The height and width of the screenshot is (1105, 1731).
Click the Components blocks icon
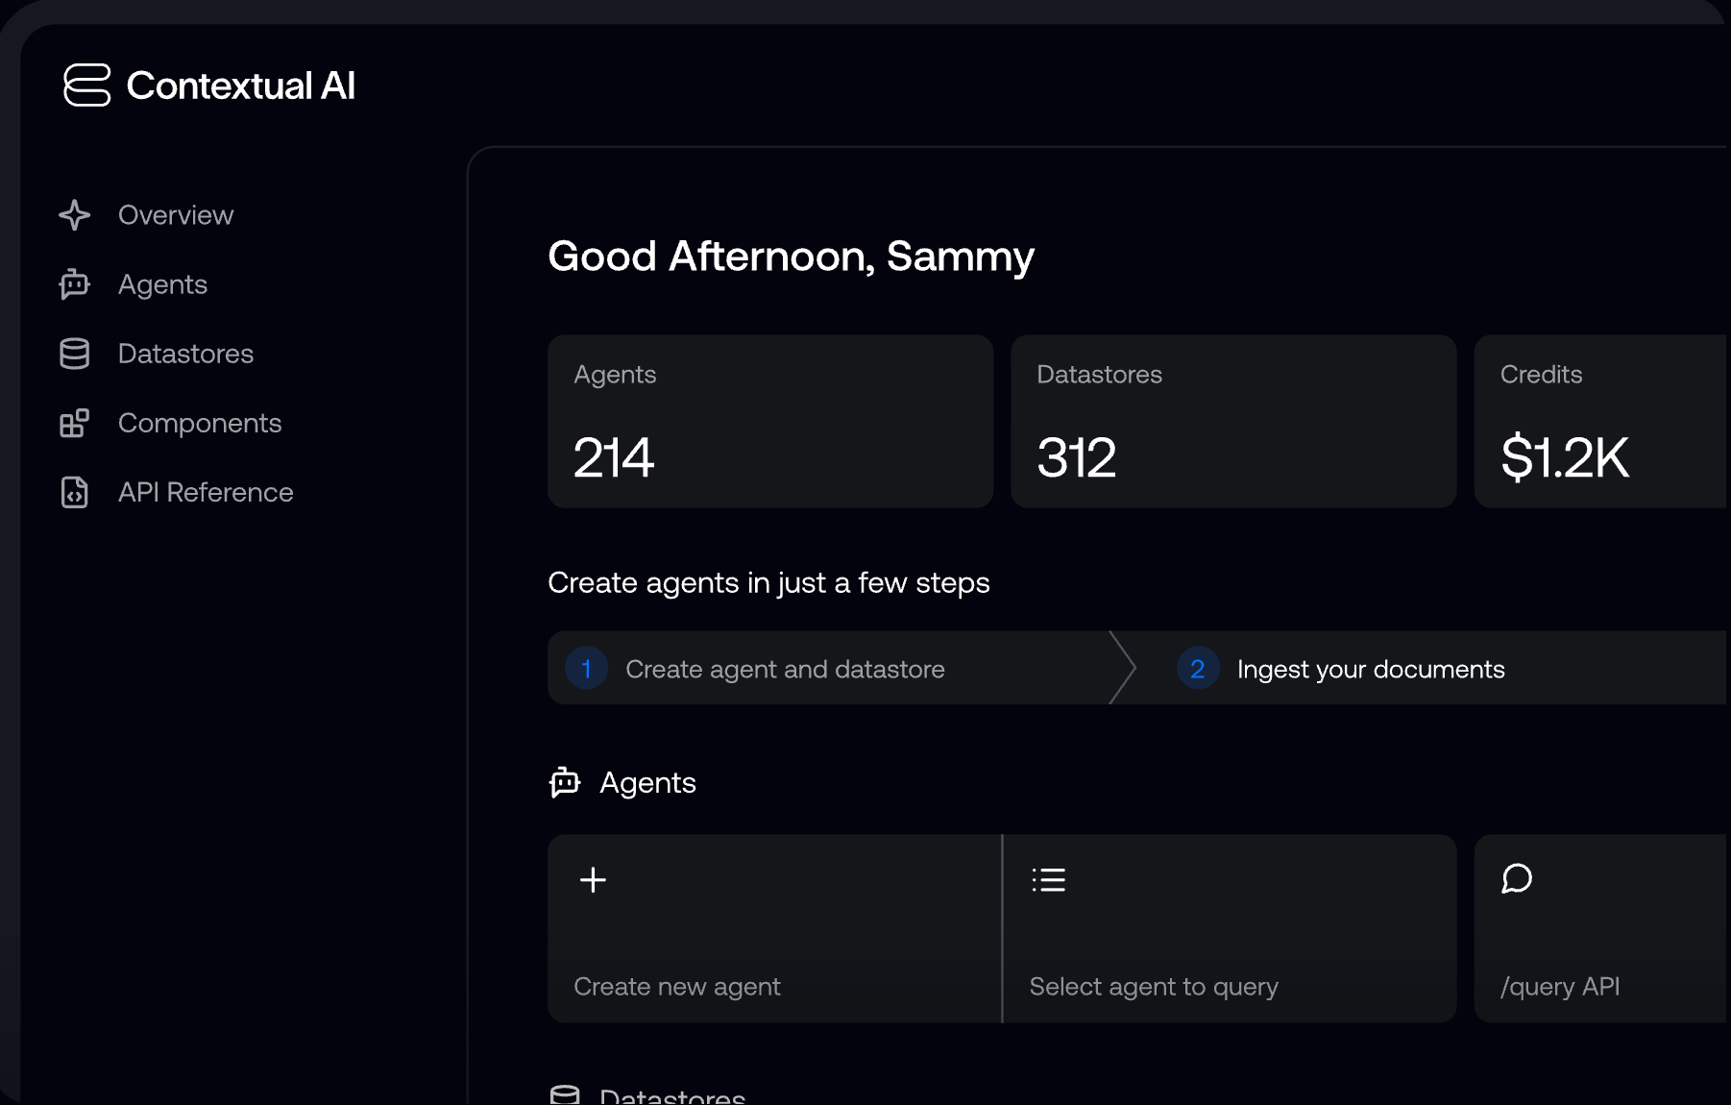click(x=75, y=423)
